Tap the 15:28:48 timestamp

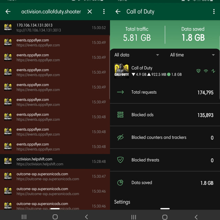click(99, 162)
